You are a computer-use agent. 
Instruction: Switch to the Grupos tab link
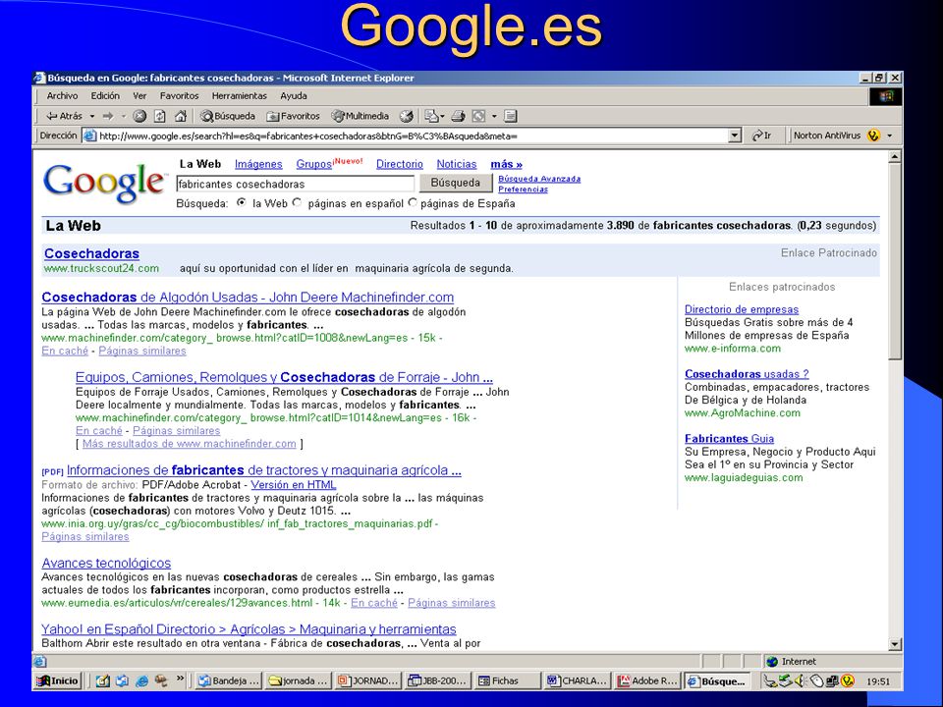(x=313, y=164)
